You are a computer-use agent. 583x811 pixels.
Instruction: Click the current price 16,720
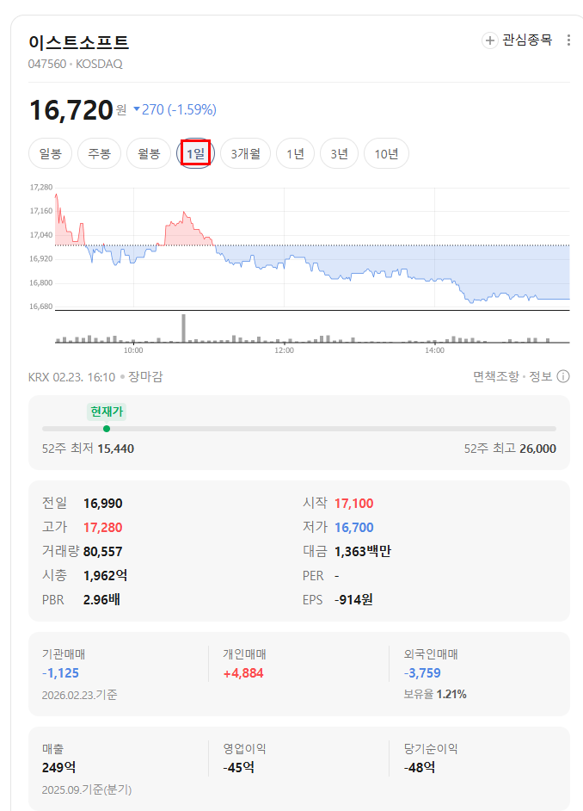(x=71, y=110)
